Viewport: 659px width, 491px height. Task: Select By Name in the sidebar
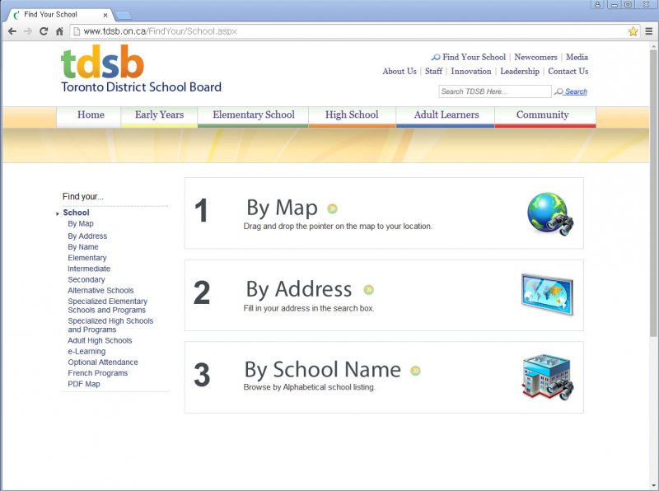83,247
